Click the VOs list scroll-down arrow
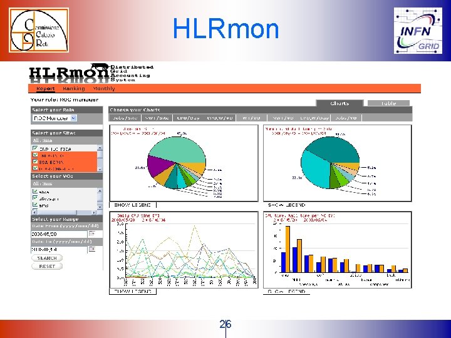Screen dimensions: 451x338 [100, 207]
